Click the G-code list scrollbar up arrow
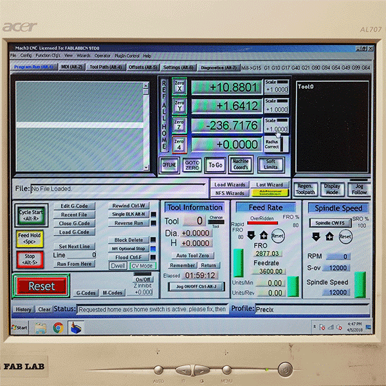The width and height of the screenshot is (386, 386). click(146, 86)
